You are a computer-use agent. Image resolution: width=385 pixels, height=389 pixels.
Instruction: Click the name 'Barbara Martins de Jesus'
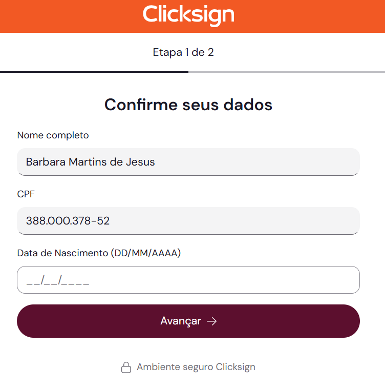click(x=90, y=162)
